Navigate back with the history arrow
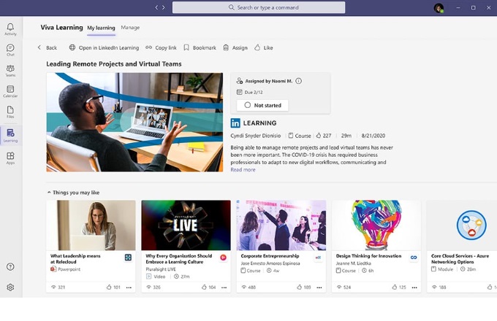Viewport: 497px width, 321px height. pos(156,7)
